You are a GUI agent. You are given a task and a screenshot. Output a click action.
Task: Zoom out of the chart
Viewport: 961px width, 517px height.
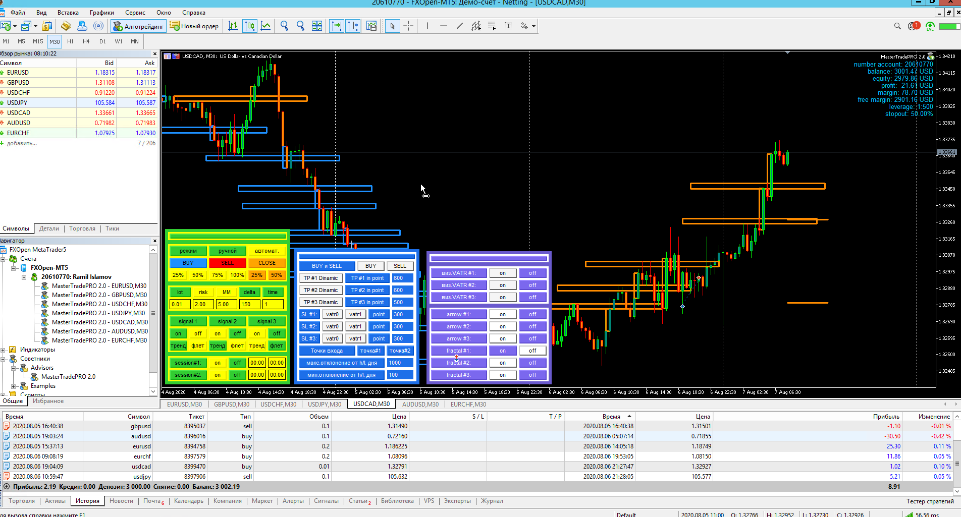click(301, 26)
